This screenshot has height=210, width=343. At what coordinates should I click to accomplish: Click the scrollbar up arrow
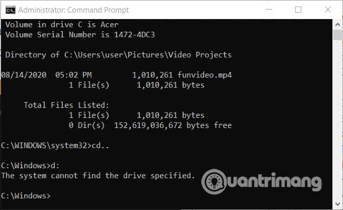pyautogui.click(x=337, y=24)
